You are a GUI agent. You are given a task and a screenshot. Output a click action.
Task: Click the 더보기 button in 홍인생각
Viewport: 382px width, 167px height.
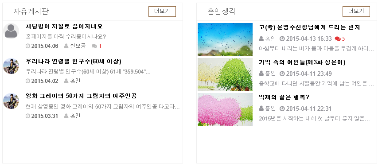click(x=356, y=12)
